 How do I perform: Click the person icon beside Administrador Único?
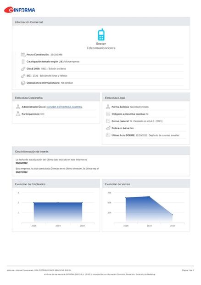click(x=18, y=107)
